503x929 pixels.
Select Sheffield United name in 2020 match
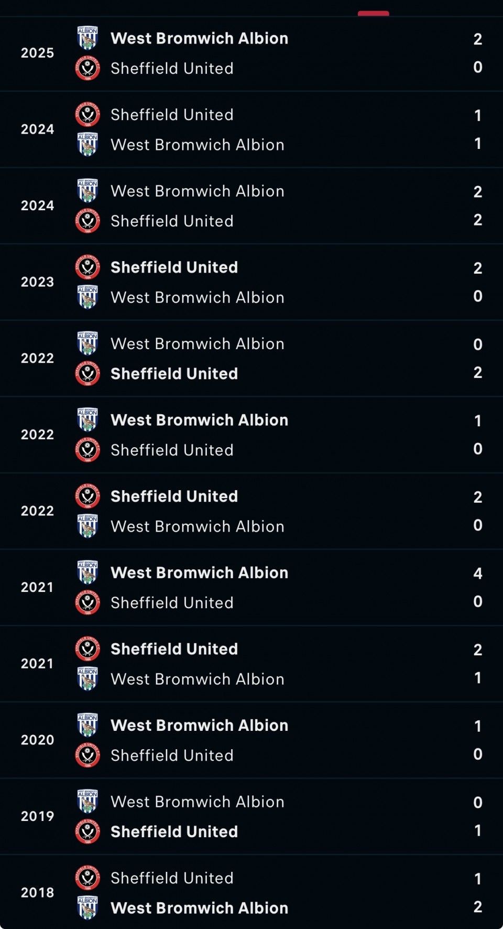pyautogui.click(x=172, y=755)
